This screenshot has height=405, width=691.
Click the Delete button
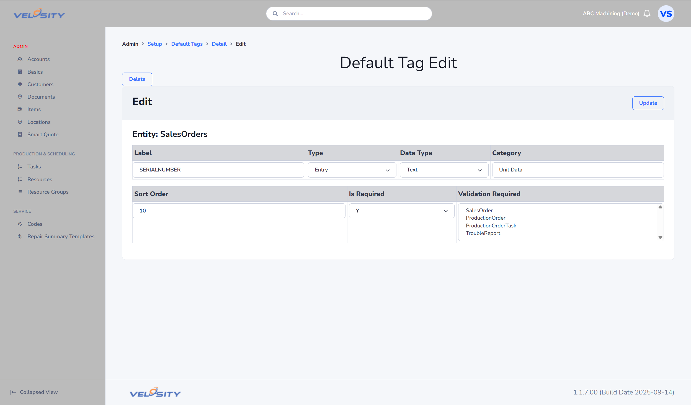click(137, 79)
